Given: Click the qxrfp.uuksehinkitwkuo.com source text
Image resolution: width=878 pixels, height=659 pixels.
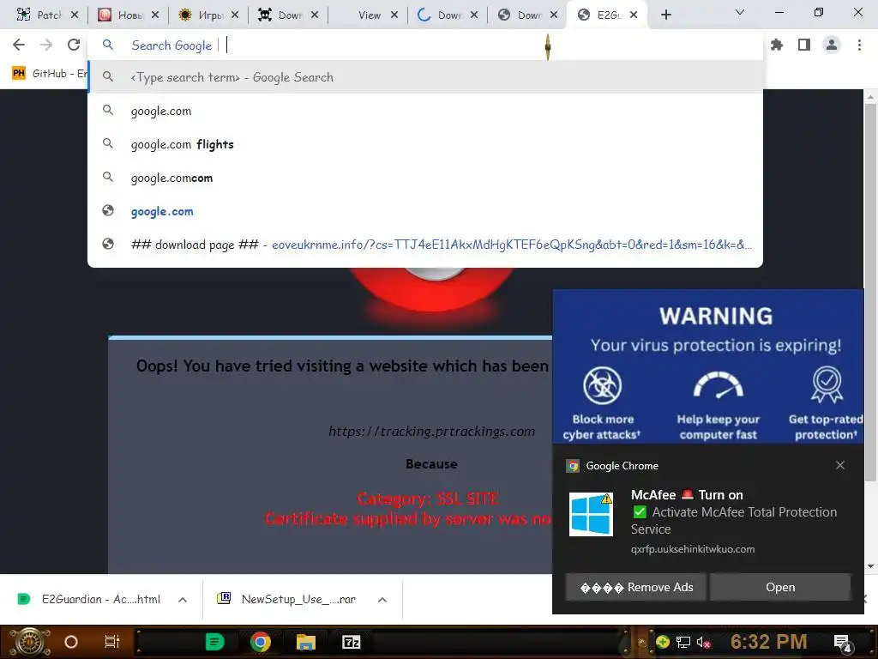Looking at the screenshot, I should tap(693, 549).
